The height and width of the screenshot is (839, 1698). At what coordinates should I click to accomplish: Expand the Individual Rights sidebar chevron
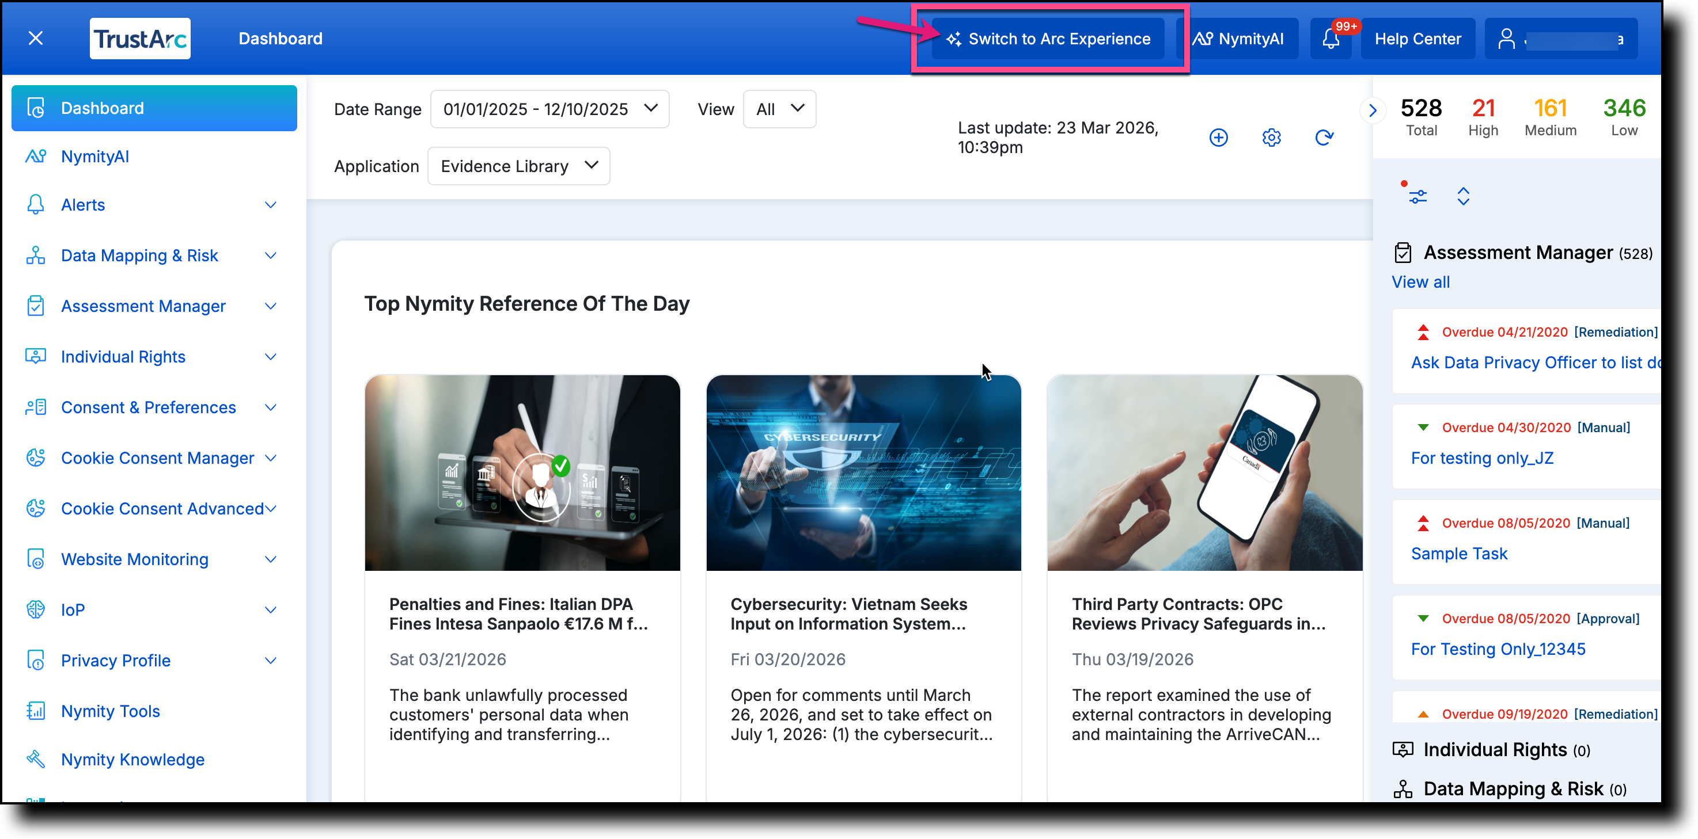click(270, 357)
